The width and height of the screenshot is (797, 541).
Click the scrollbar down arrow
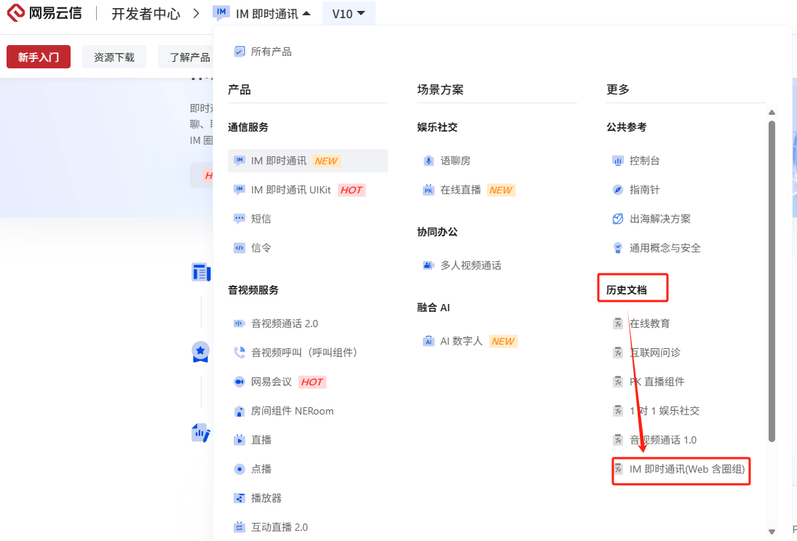click(x=772, y=532)
